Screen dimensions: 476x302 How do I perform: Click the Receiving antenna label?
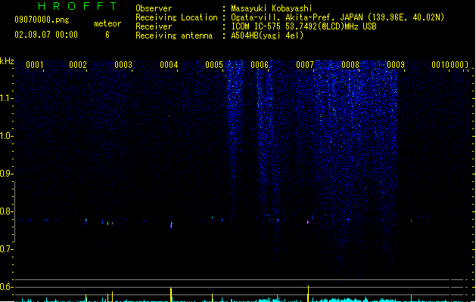tap(174, 35)
